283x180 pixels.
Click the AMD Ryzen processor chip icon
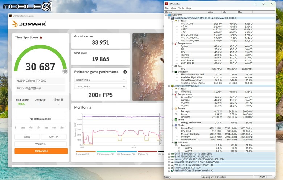click(x=172, y=86)
